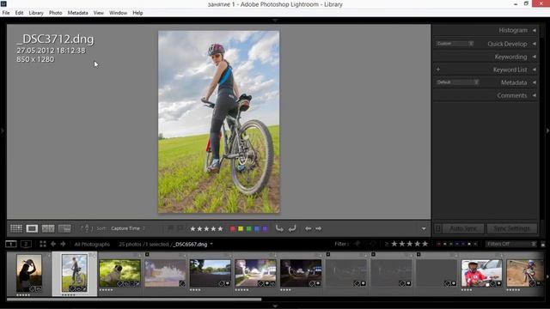This screenshot has width=550, height=309.
Task: Apply red color label in toolbar
Action: [x=232, y=229]
